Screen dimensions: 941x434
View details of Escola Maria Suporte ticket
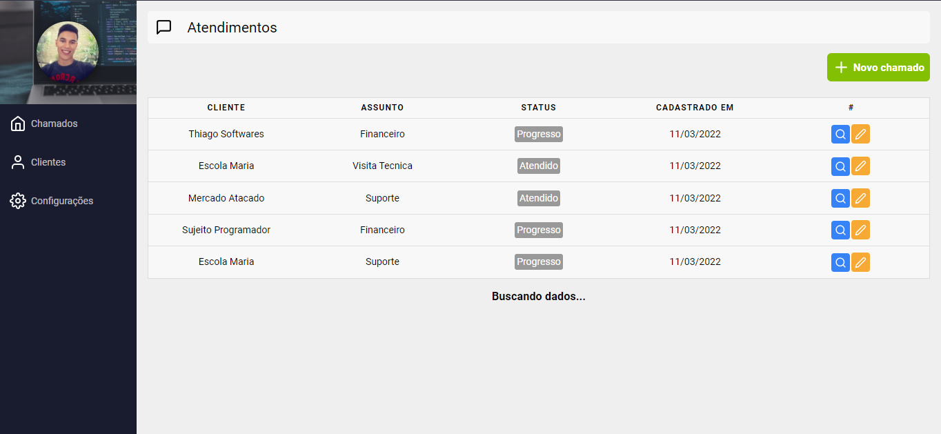tap(840, 262)
